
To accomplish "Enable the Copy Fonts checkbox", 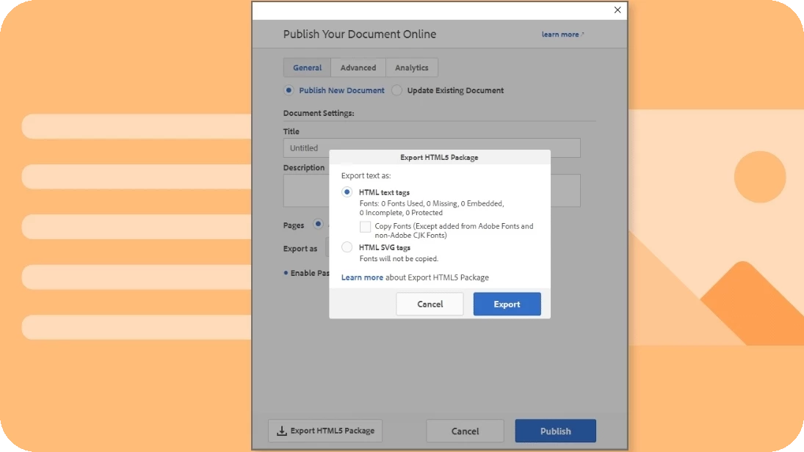I will click(365, 227).
